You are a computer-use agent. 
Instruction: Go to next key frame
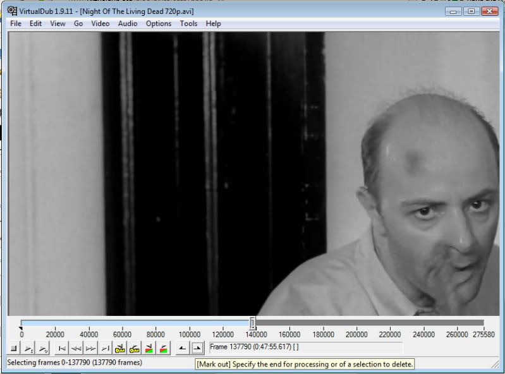(134, 348)
